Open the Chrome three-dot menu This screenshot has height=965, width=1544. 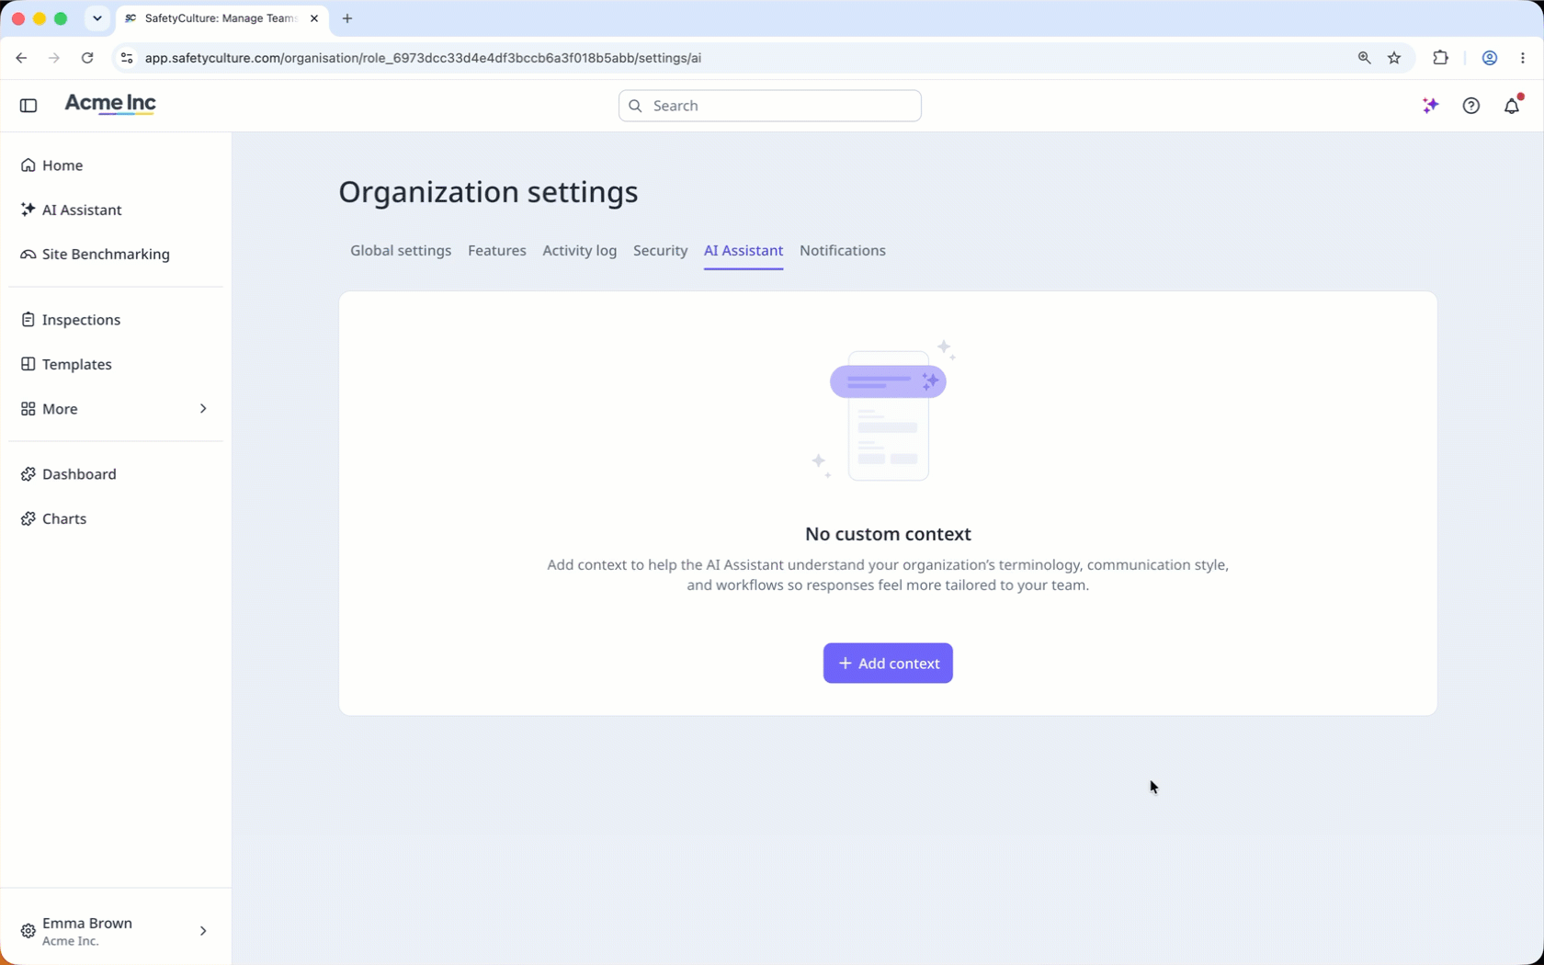(1523, 58)
